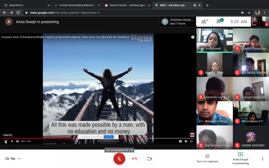Click the blue button in sharing bar
Viewport: 269px width, 168px height.
tap(109, 137)
